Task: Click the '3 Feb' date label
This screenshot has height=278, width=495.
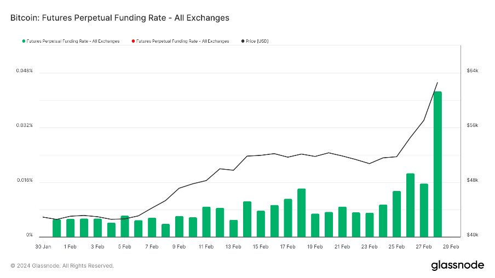Action: 97,247
